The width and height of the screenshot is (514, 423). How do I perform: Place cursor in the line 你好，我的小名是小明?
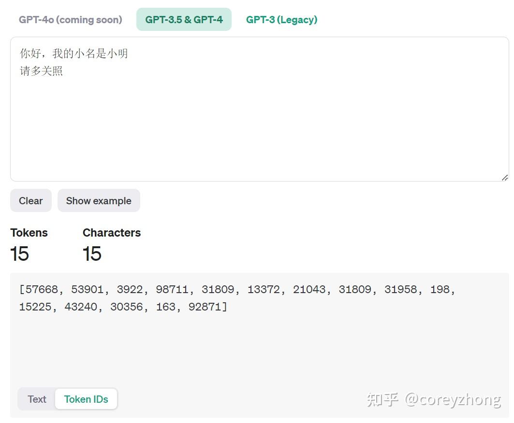click(74, 53)
